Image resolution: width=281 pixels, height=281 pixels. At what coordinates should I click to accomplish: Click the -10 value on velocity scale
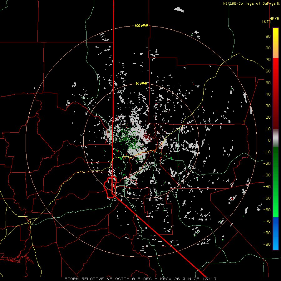[x=267, y=152]
